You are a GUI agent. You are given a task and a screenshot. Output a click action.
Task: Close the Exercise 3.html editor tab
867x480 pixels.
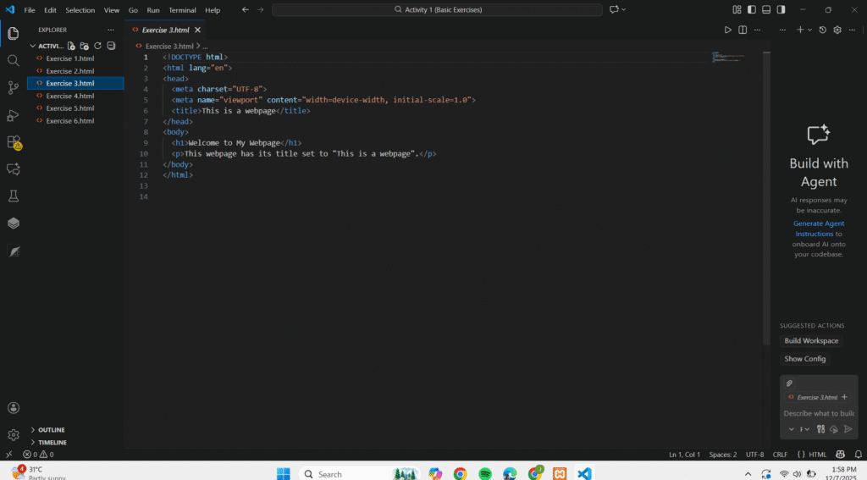[198, 30]
